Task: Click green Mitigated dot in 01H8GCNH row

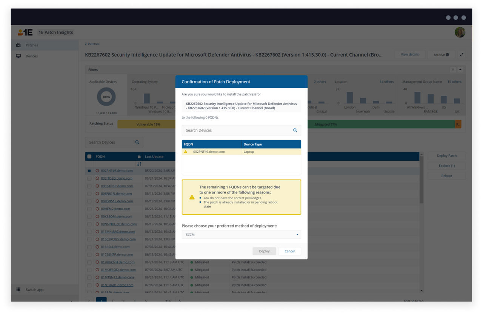Action: pos(192,262)
